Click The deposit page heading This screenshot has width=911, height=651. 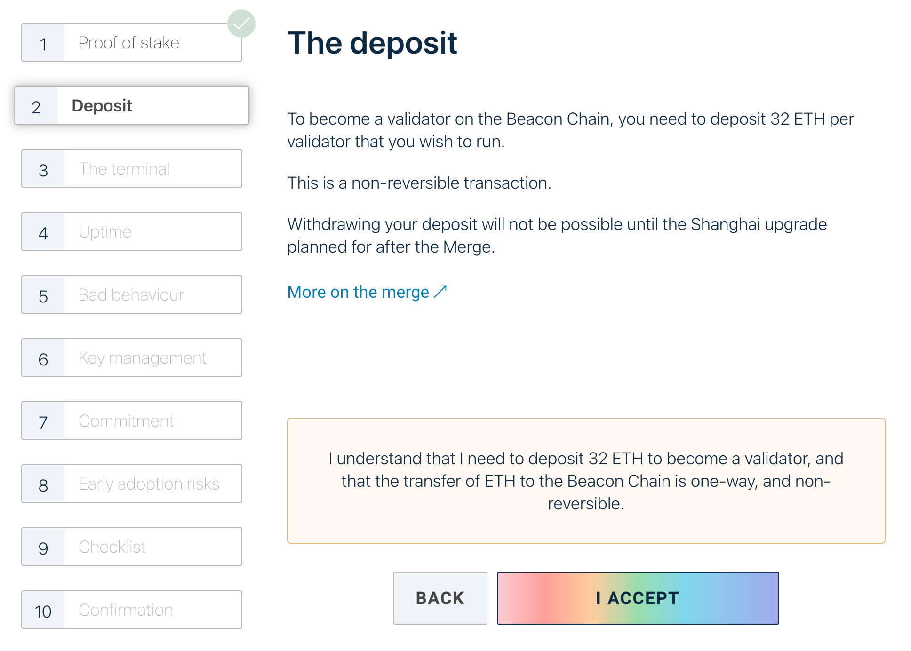pos(372,43)
